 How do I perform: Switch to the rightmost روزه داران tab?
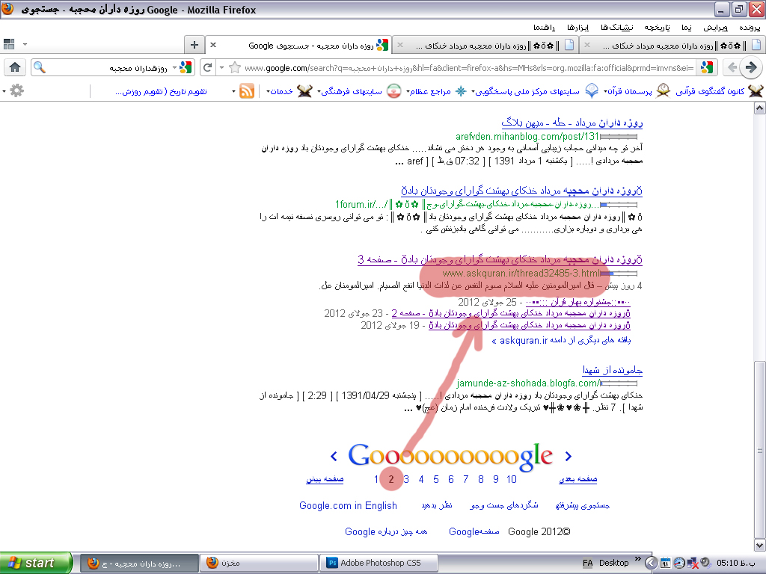click(x=672, y=46)
